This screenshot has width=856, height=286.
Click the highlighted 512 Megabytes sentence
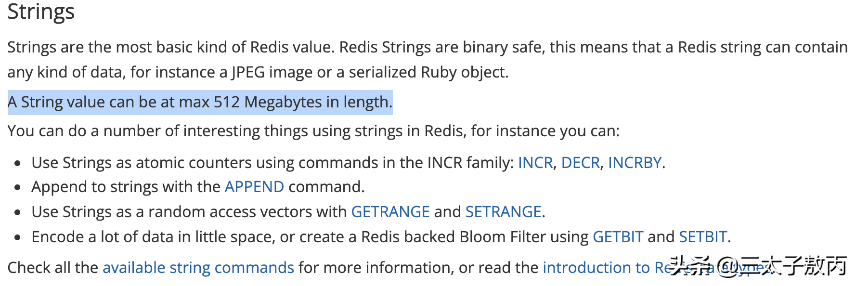click(200, 102)
